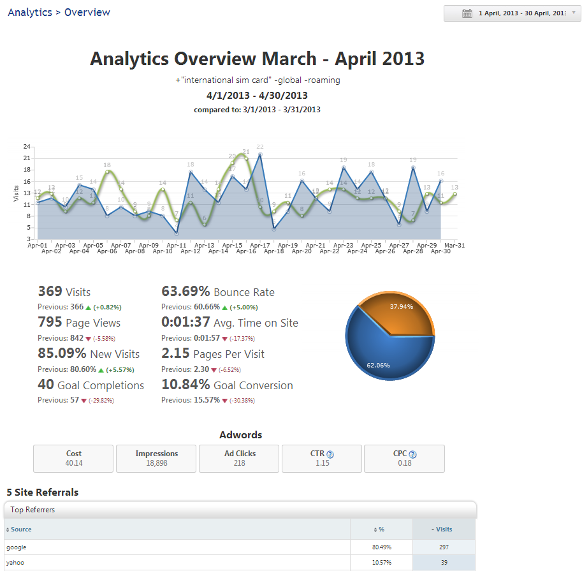Go to Analytics in the breadcrumb
Screen dimensions: 582x571
(x=30, y=12)
